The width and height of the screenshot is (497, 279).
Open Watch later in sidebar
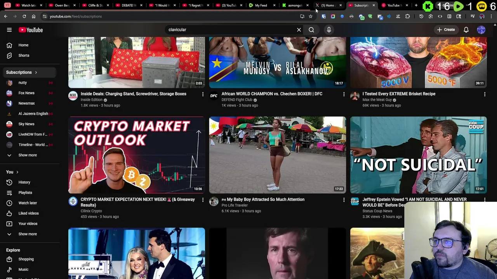[30, 203]
